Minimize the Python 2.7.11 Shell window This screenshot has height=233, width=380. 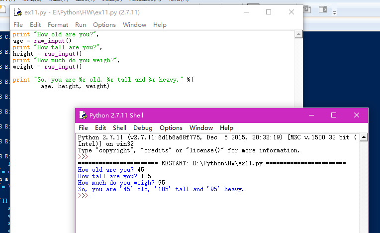311,115
